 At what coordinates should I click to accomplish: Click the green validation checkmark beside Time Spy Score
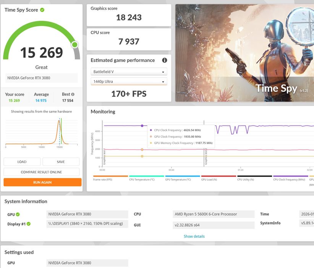(x=42, y=10)
